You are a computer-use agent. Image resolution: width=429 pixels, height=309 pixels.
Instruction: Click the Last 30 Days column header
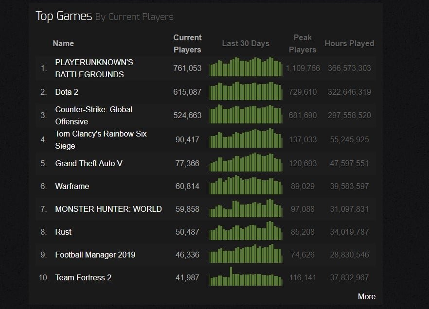[x=246, y=43]
